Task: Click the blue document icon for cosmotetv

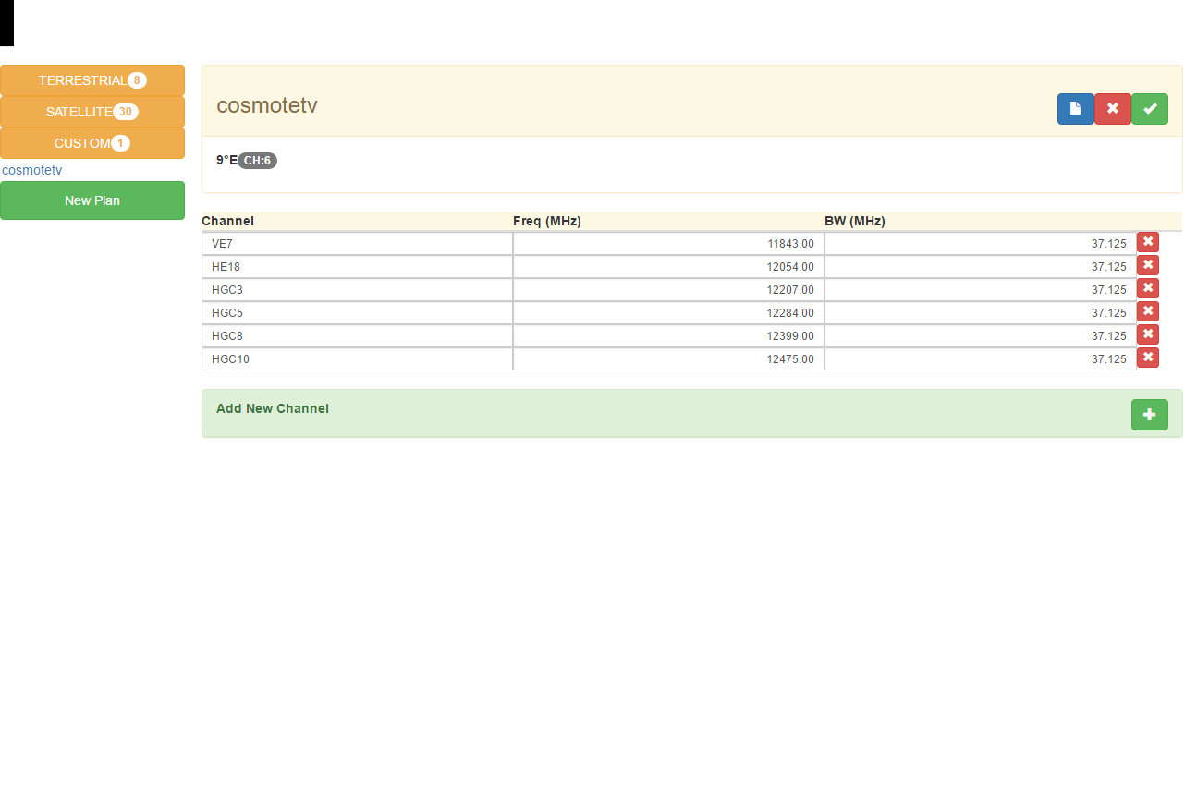Action: tap(1076, 109)
